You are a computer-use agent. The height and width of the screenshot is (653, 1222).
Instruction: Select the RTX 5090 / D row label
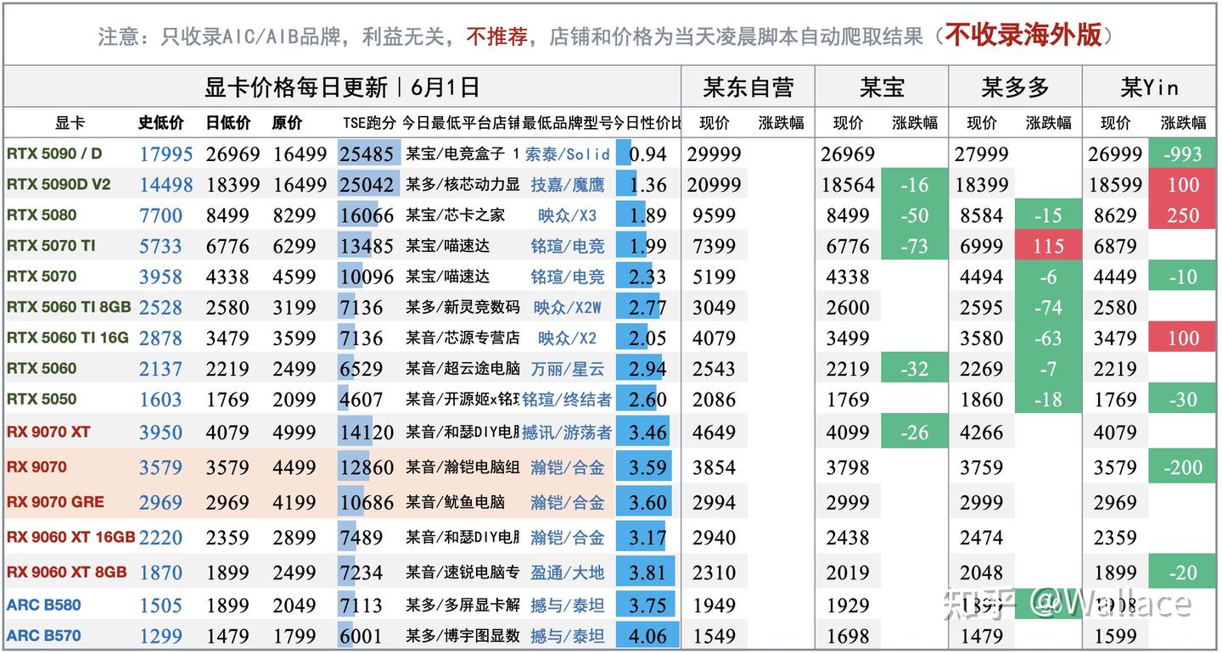(x=54, y=153)
